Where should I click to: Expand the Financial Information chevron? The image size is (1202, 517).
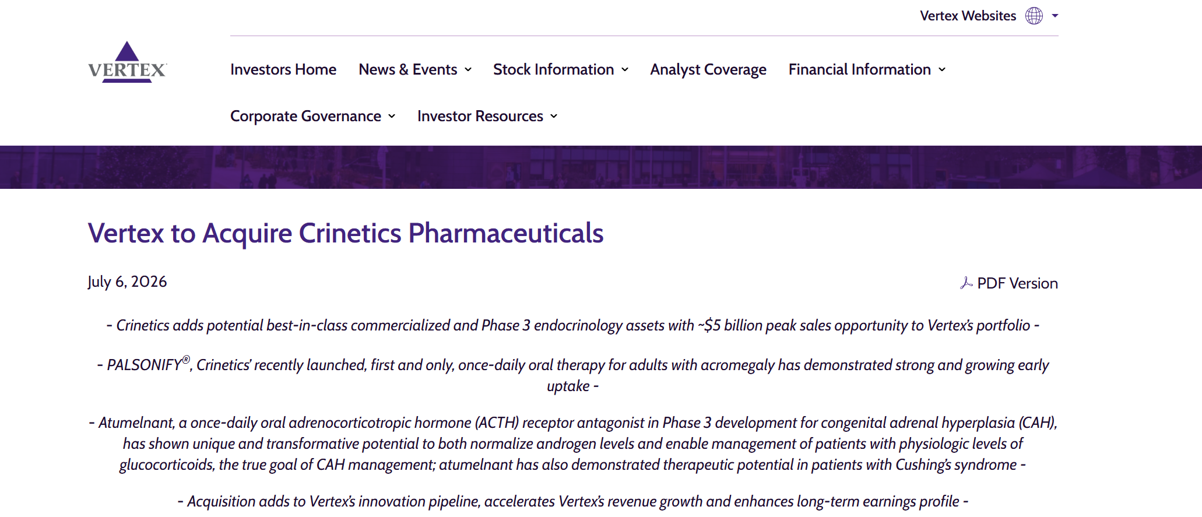(942, 70)
